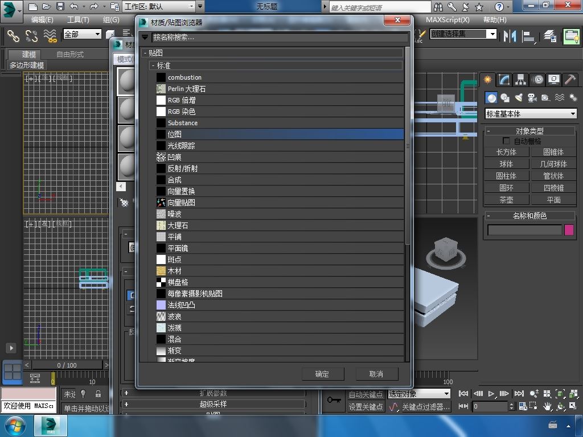Click 取消 to cancel the browser
Viewport: 583px width, 437px height.
pyautogui.click(x=376, y=374)
